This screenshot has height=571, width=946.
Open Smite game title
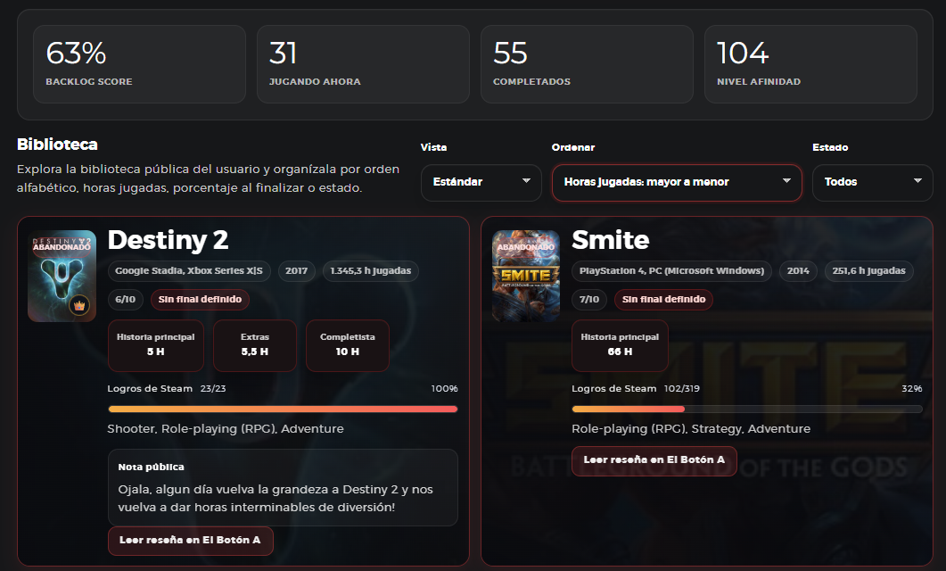[611, 240]
